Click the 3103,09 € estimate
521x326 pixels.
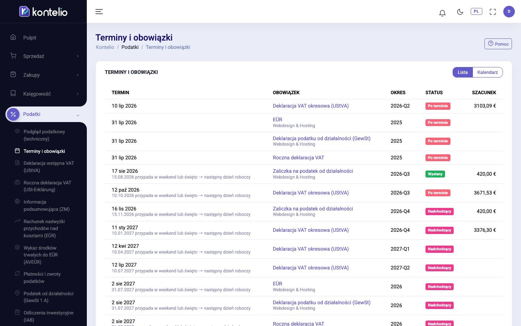[x=485, y=106]
